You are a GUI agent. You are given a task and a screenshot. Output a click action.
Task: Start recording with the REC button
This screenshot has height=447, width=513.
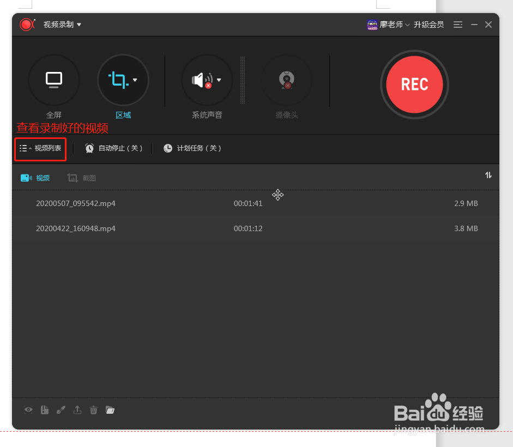[x=414, y=84]
